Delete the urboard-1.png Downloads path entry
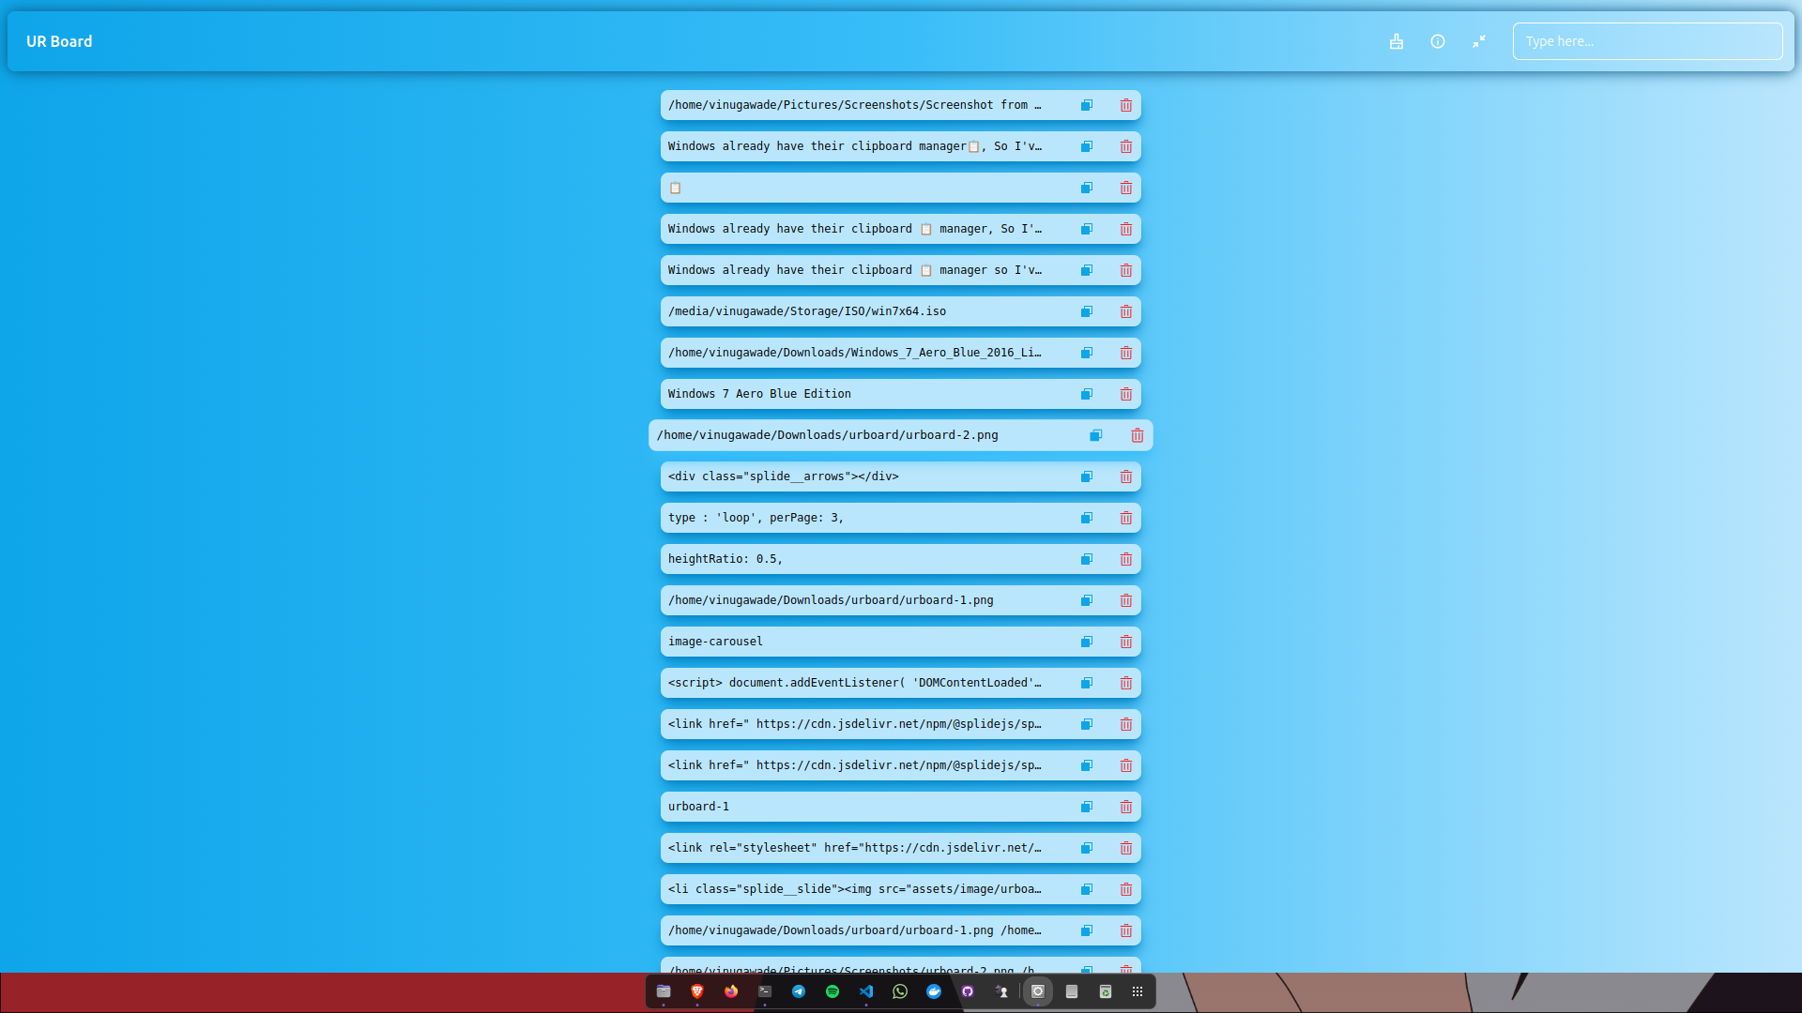 [x=1126, y=600]
